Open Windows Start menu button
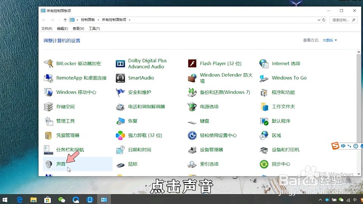Image resolution: width=363 pixels, height=204 pixels. pyautogui.click(x=5, y=199)
